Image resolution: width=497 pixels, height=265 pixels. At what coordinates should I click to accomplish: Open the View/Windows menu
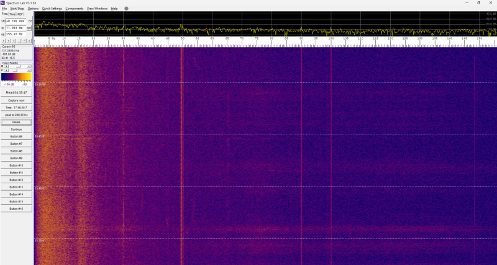[98, 9]
